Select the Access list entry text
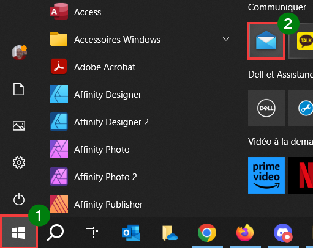 (88, 12)
